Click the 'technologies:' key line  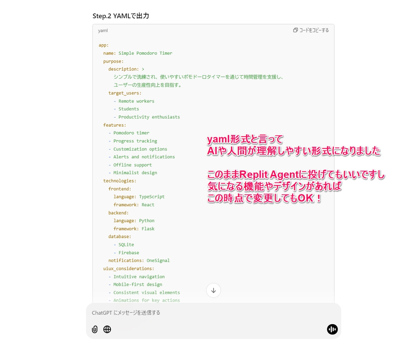point(119,180)
